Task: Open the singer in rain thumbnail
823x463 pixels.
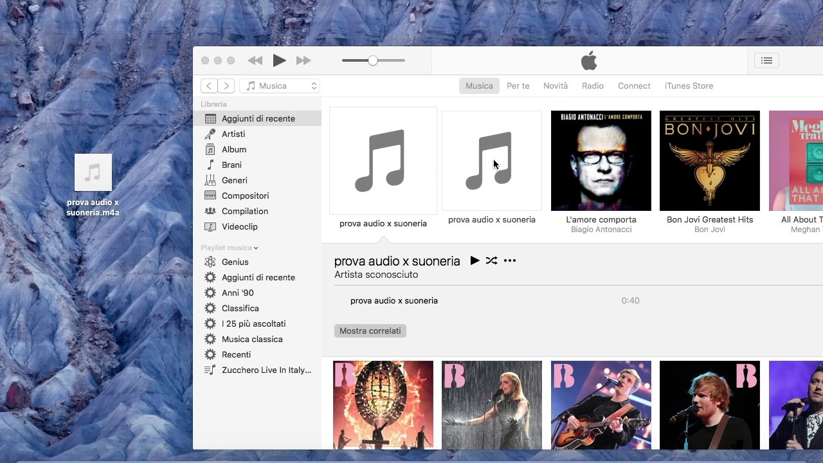Action: coord(492,405)
